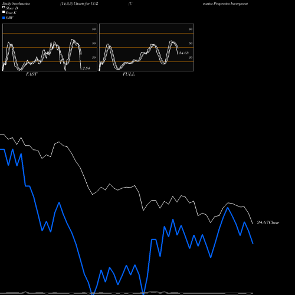Viewport: 295px width, 295px height.
Task: Click the 34.63 value in FULL chart
Action: point(184,53)
